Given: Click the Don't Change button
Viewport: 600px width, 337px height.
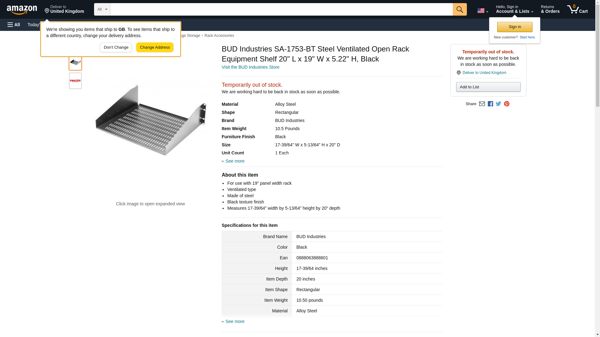Looking at the screenshot, I should (x=116, y=47).
